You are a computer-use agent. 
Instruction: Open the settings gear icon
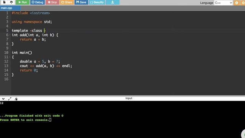[x=243, y=3]
